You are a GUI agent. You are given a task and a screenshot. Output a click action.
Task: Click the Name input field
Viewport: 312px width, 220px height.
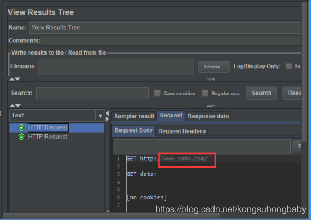165,28
